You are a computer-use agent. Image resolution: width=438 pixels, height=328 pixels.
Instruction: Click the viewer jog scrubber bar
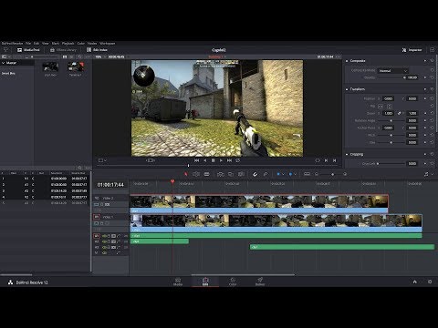tap(217, 166)
